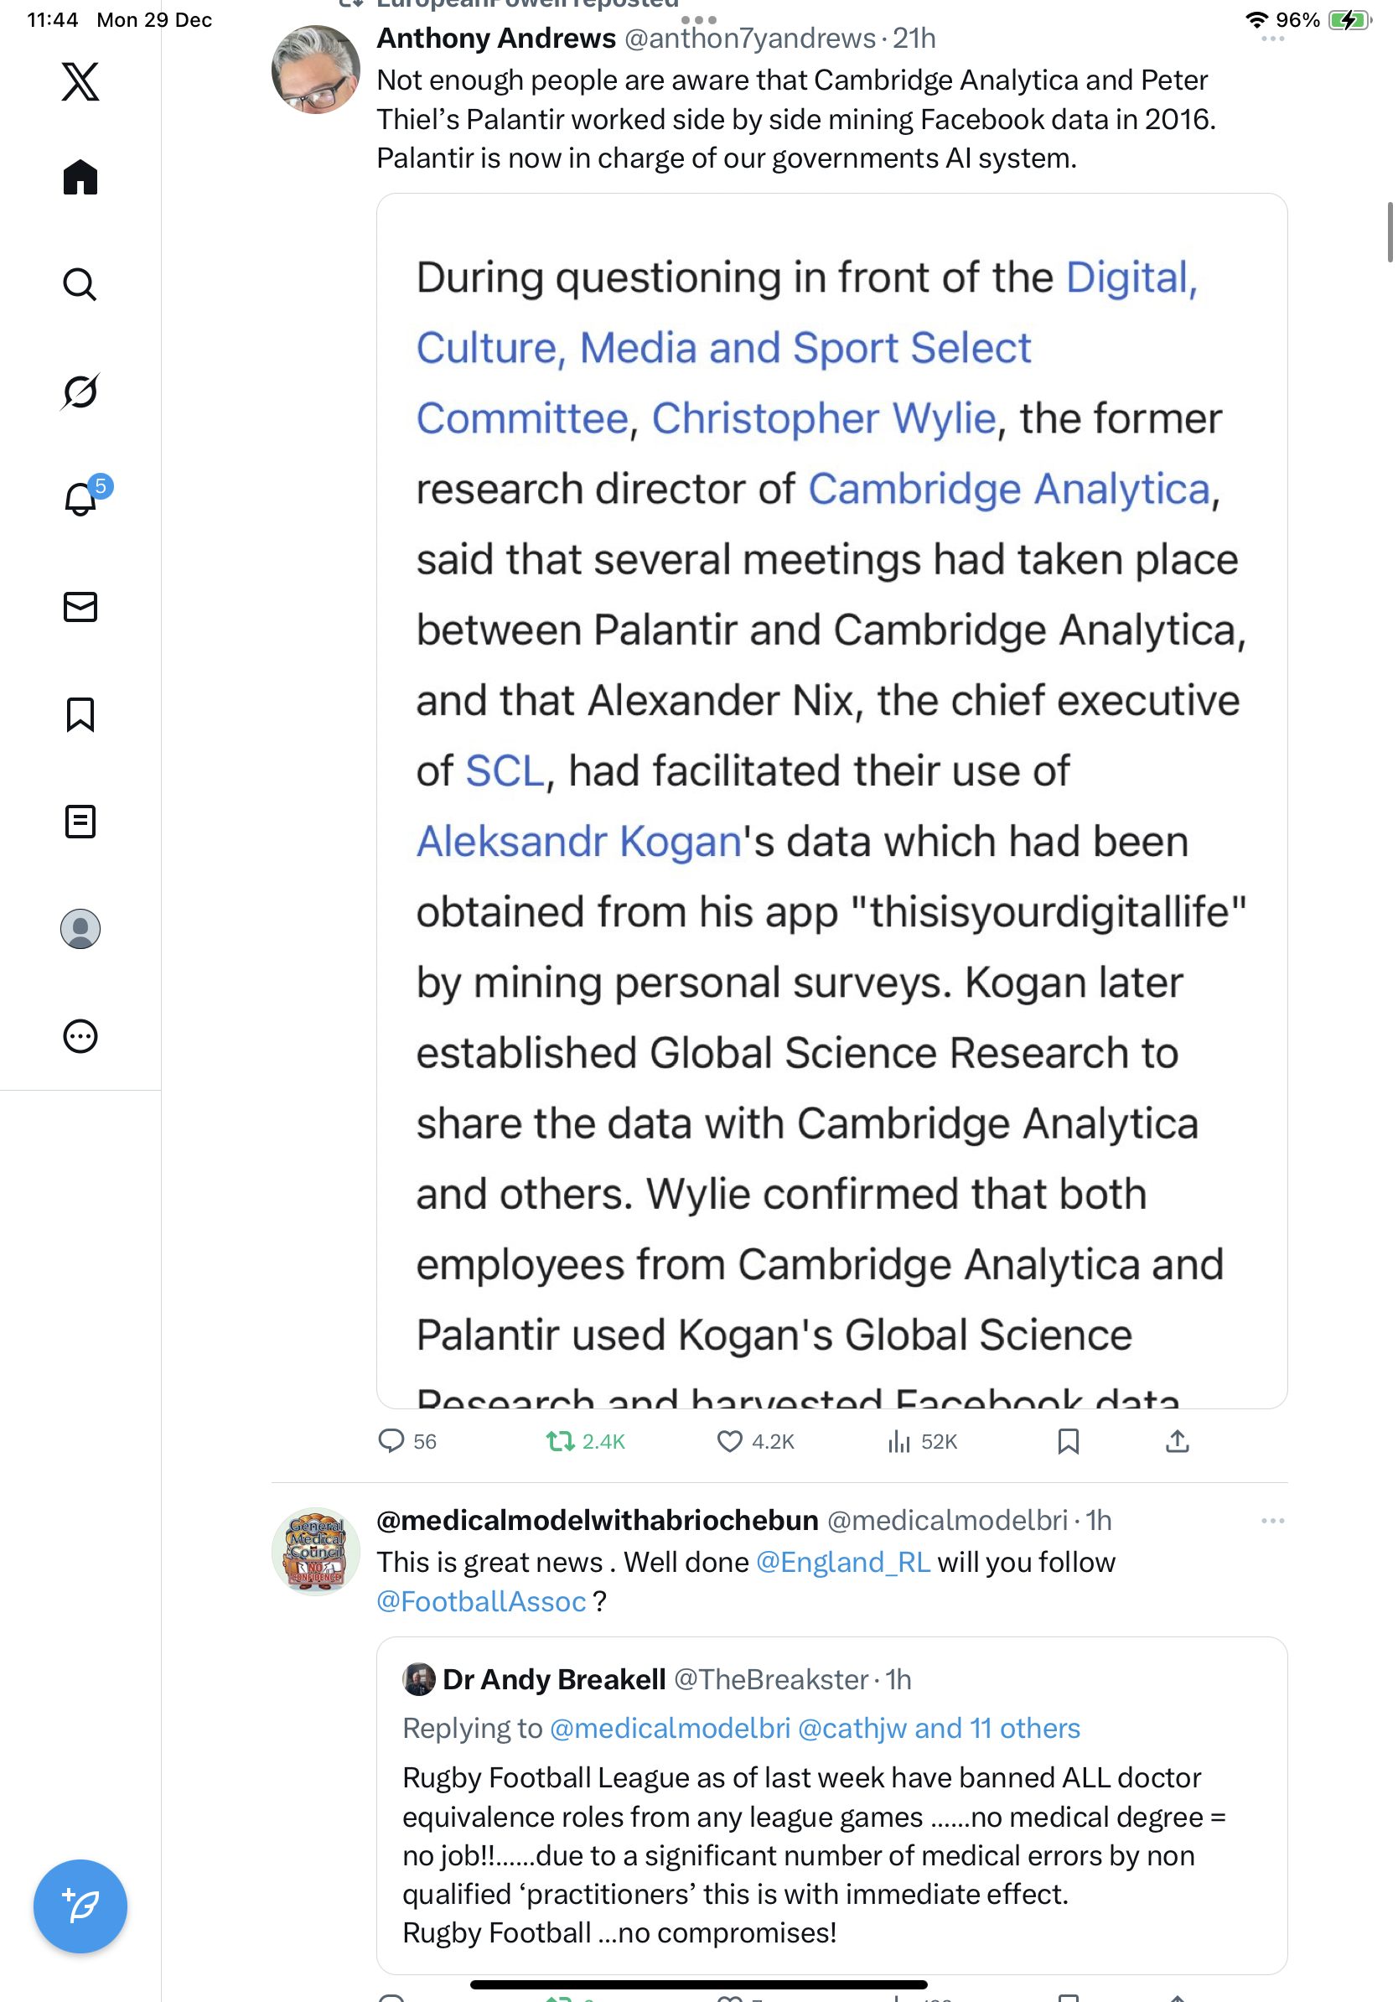This screenshot has height=2002, width=1398.
Task: Open @England_RL mention link
Action: click(843, 1562)
